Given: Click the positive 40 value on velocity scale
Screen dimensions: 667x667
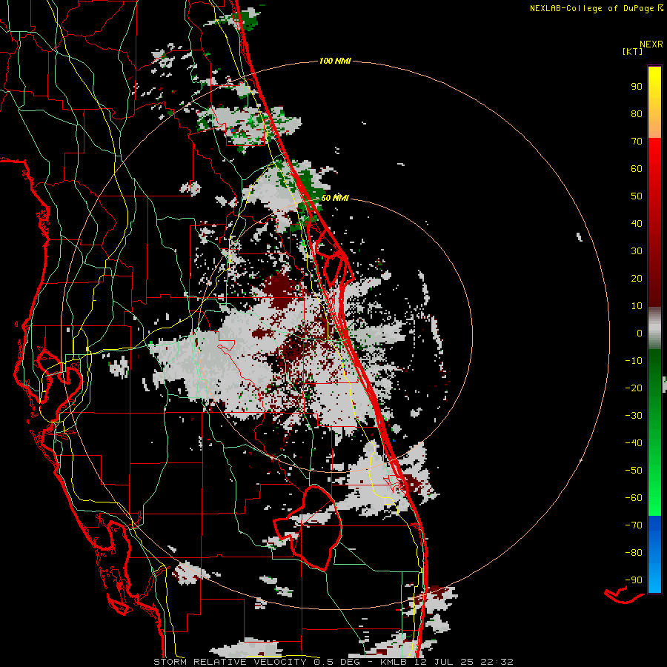Looking at the screenshot, I should (637, 224).
